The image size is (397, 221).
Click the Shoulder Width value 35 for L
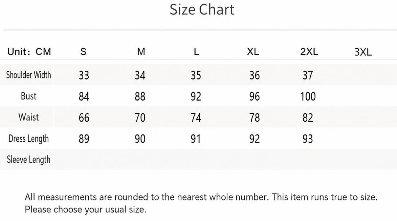(x=196, y=75)
